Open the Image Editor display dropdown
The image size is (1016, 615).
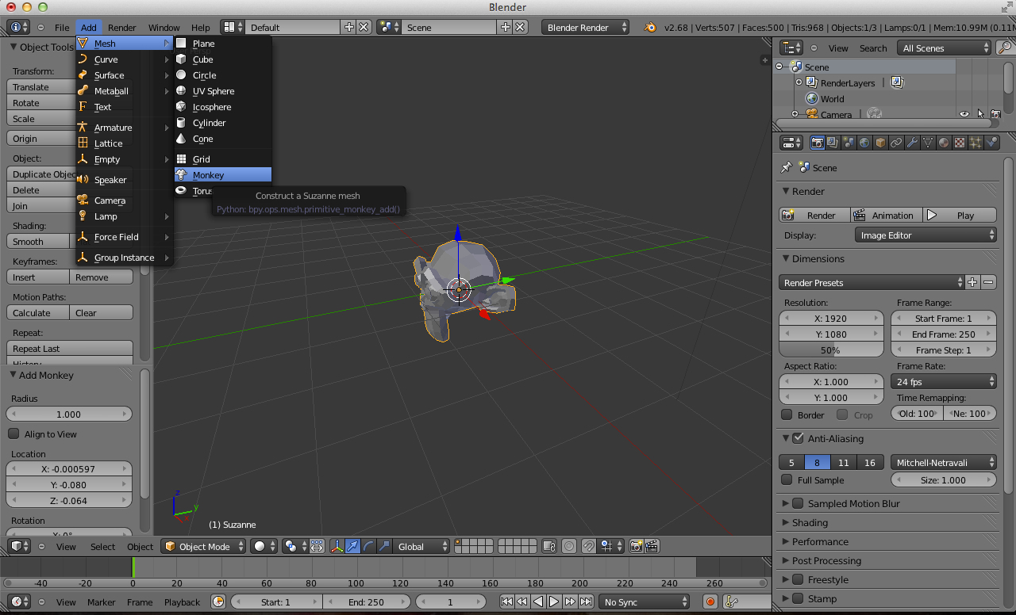pyautogui.click(x=926, y=235)
